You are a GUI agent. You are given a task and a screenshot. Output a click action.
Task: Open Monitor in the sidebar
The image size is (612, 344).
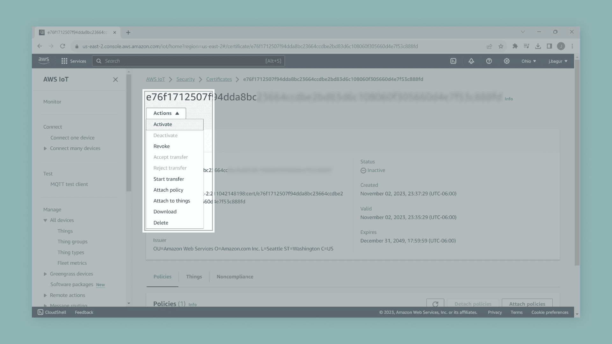(52, 102)
